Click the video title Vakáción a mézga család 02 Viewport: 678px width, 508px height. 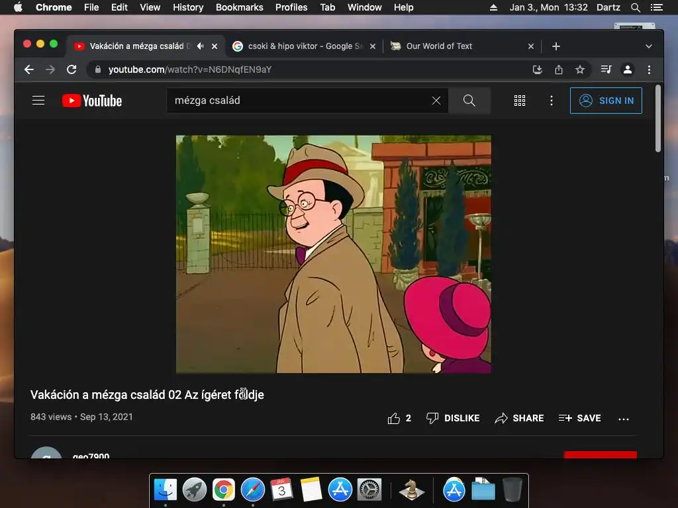(147, 395)
